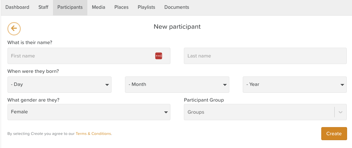This screenshot has width=352, height=148.
Task: Switch to the Staff tab
Action: click(43, 7)
